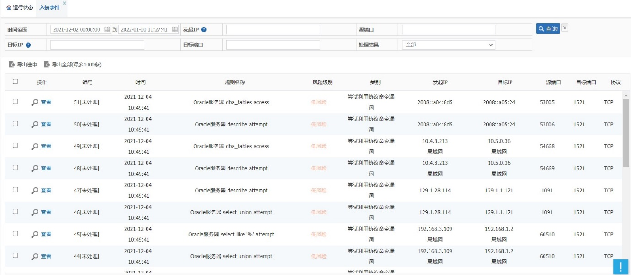Click the 时间 column header
The image size is (631, 275).
[x=141, y=82]
